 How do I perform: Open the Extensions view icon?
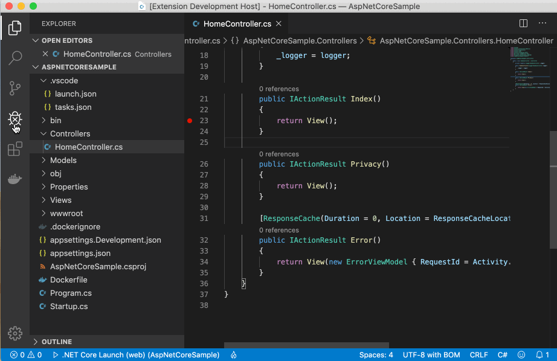coord(14,149)
